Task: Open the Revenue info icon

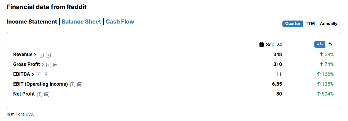Action: (41, 55)
